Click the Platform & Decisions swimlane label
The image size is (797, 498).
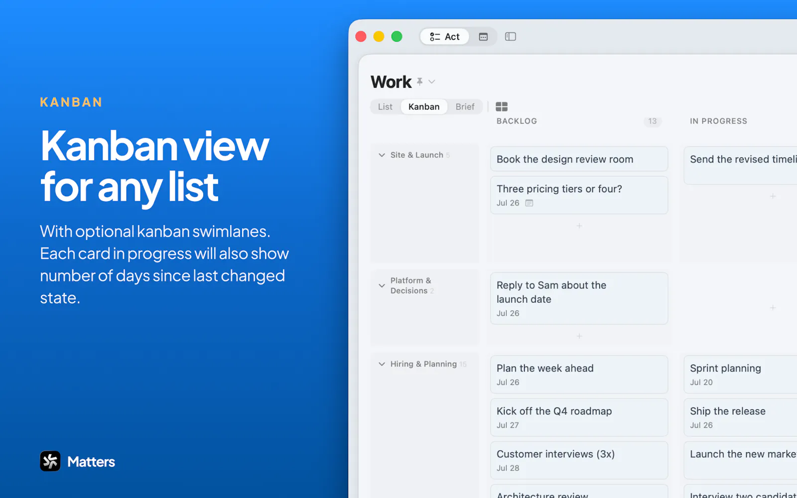411,285
